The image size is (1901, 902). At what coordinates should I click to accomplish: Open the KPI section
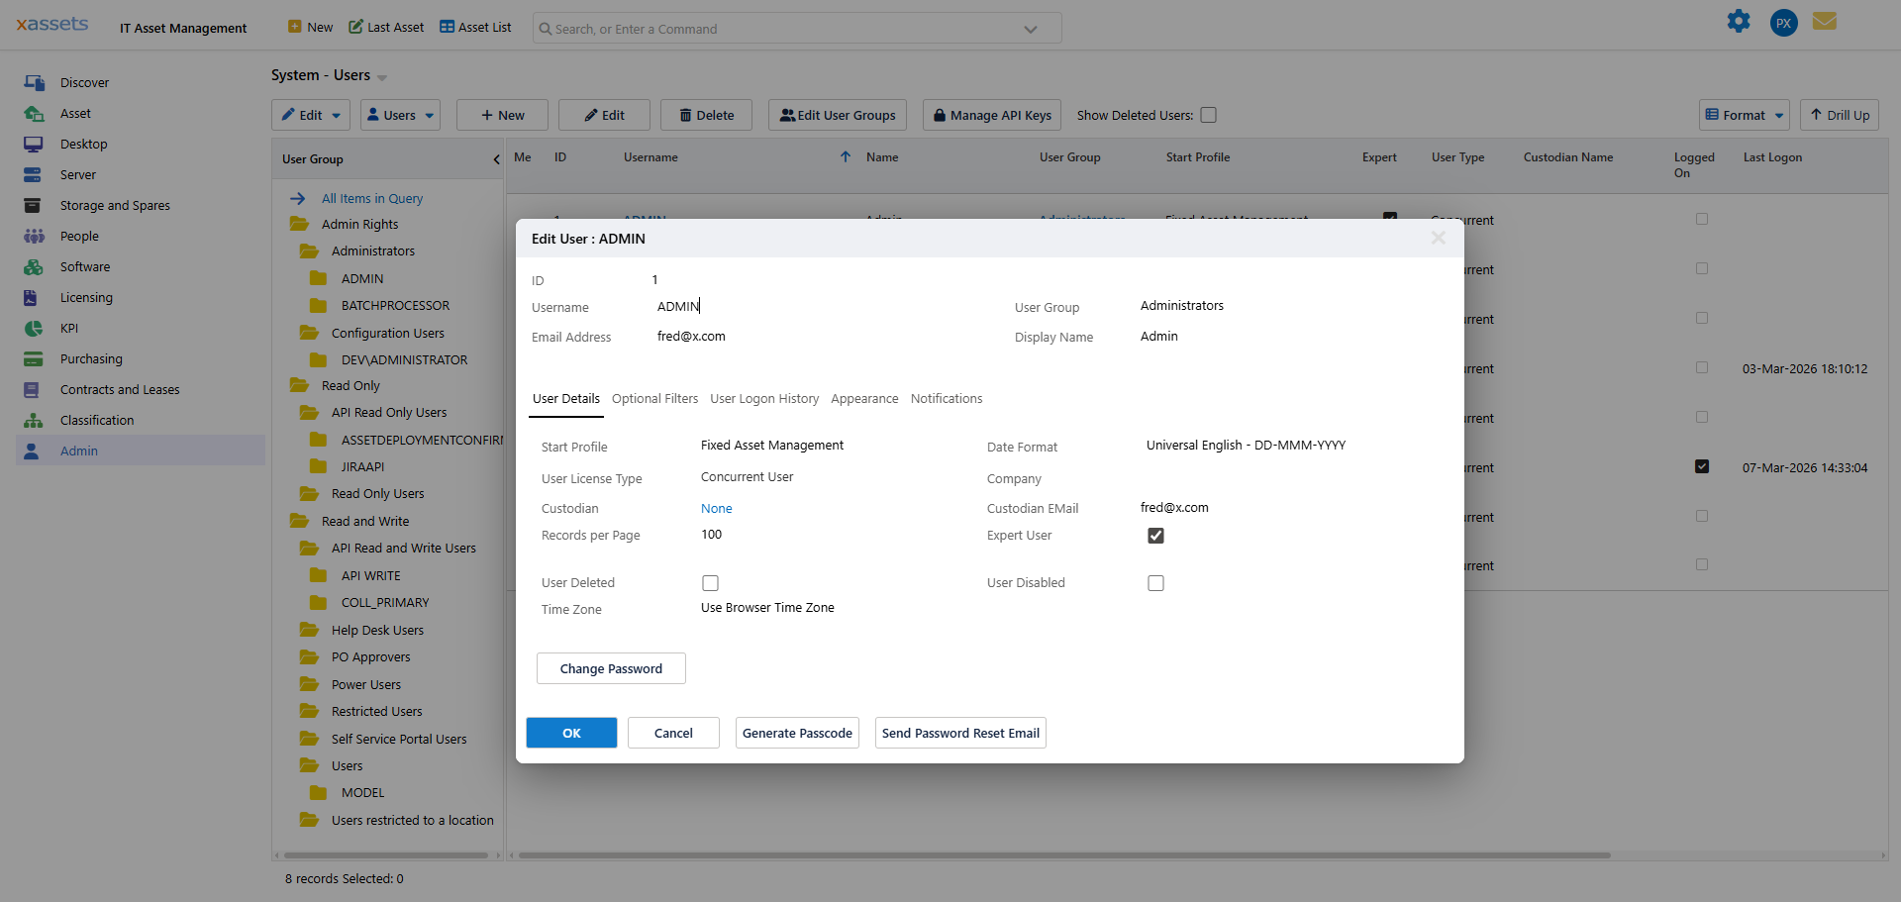69,328
